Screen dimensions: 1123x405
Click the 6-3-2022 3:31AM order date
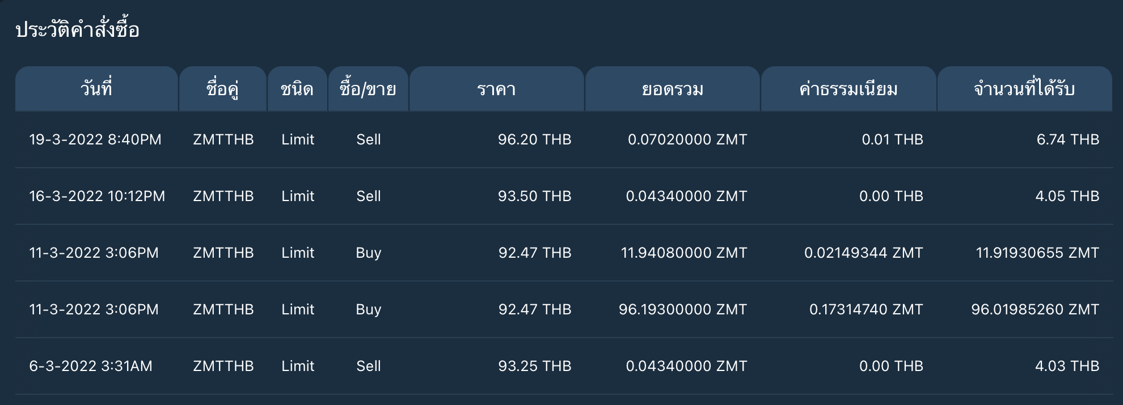pos(91,366)
